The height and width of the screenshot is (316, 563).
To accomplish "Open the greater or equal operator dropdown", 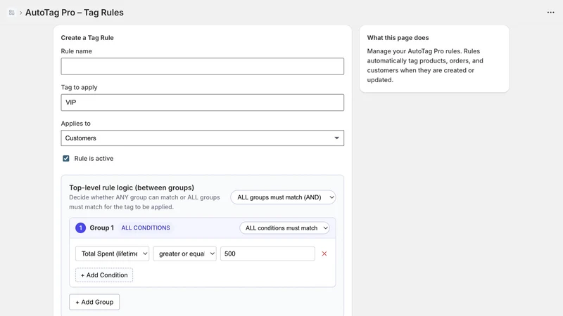I will pos(184,254).
